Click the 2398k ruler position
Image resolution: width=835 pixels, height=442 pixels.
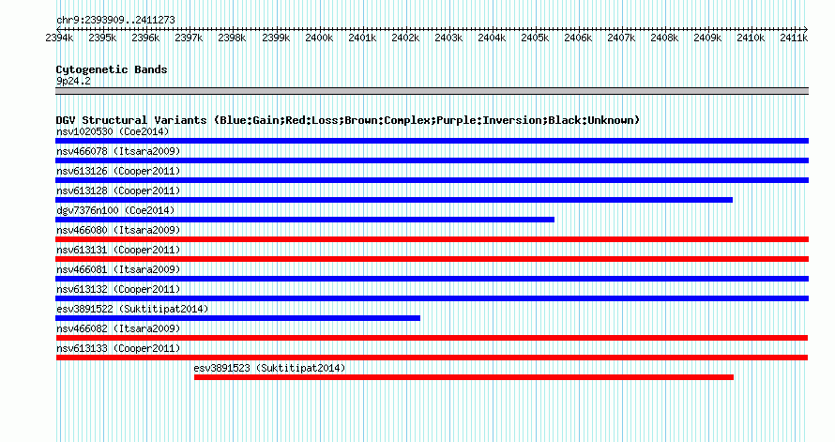click(x=232, y=38)
